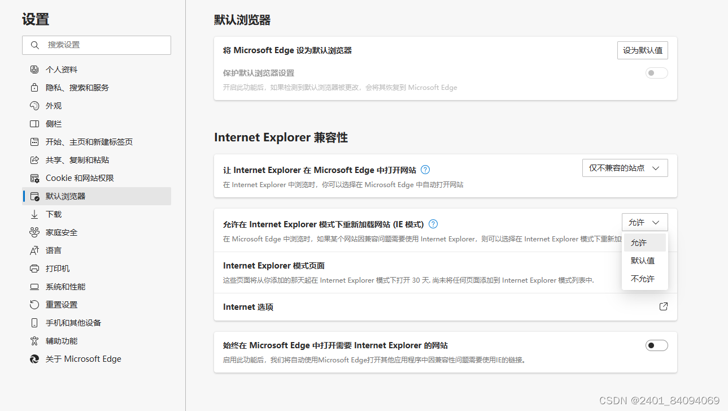
Task: Click the 设为默认值 button
Action: click(643, 50)
